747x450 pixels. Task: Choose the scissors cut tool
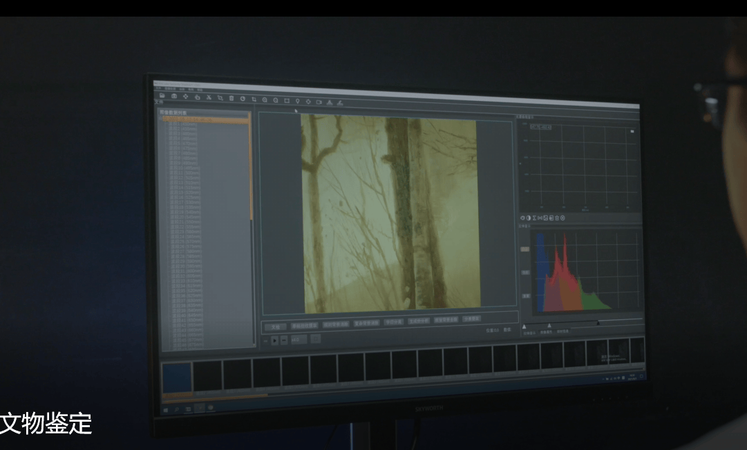click(209, 97)
